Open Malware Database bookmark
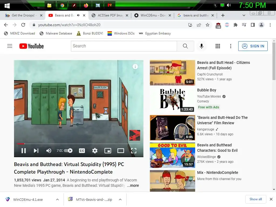 [56, 33]
